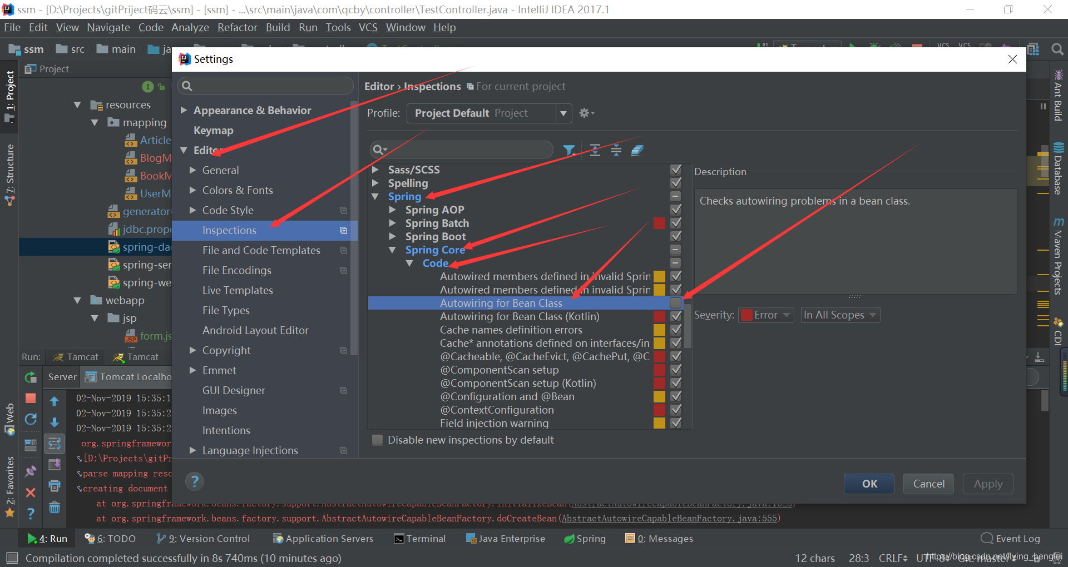Screen dimensions: 1068x567
Task: Enable Disable new inspections by default
Action: coord(377,440)
